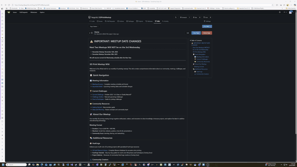The height and width of the screenshot is (167, 297).
Task: Click the Windows Start button
Action: pos(3,165)
